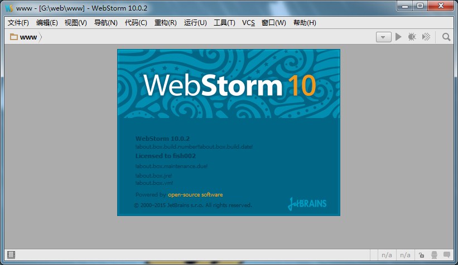458x265 pixels.
Task: Follow the open-source software link
Action: pyautogui.click(x=195, y=195)
